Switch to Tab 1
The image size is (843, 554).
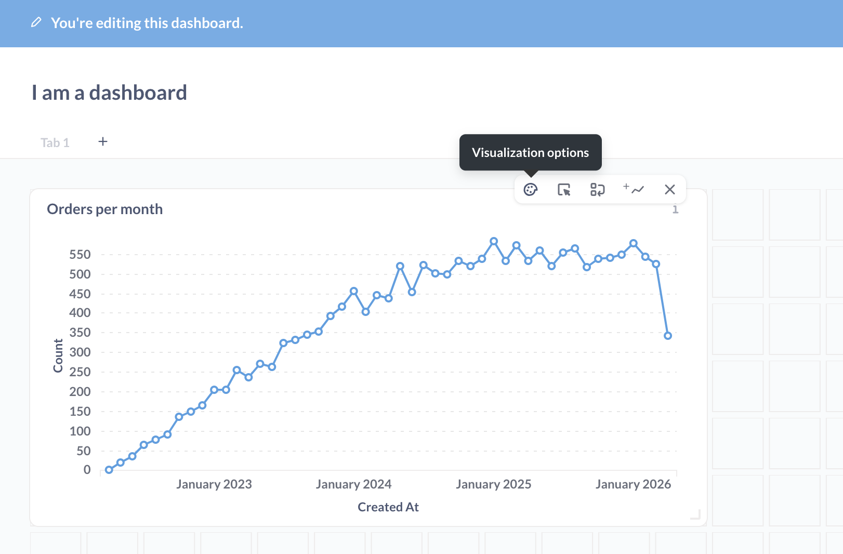pos(55,143)
